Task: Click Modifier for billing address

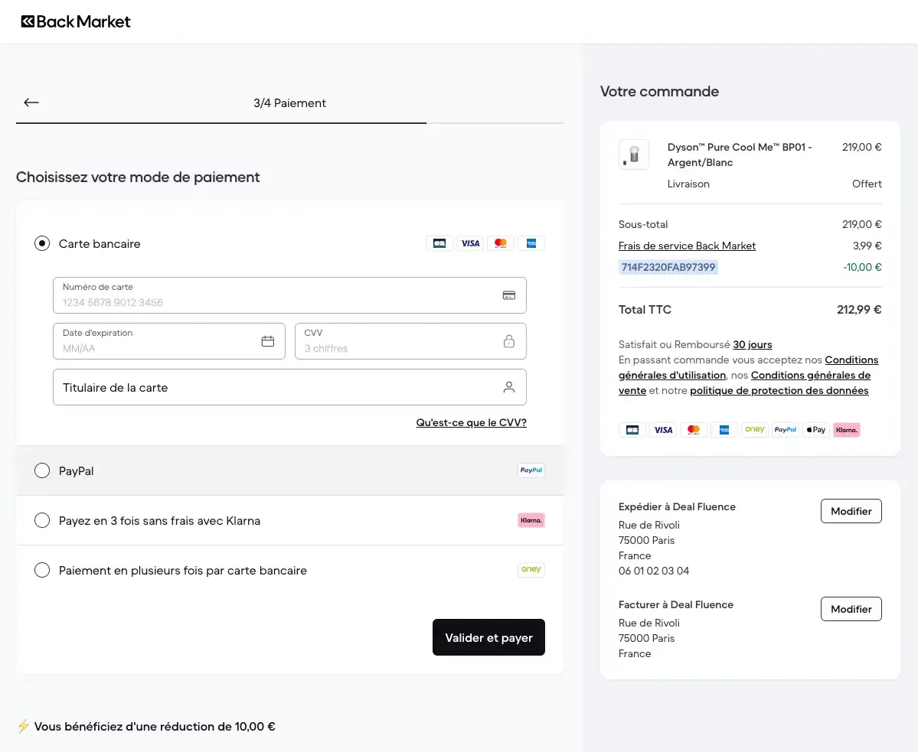Action: pyautogui.click(x=851, y=609)
